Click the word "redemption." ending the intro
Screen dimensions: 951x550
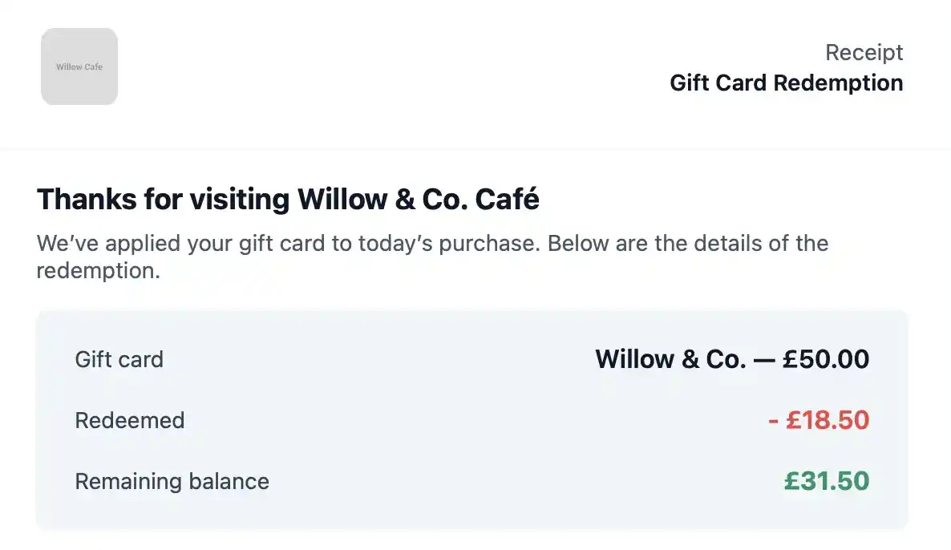click(x=99, y=271)
